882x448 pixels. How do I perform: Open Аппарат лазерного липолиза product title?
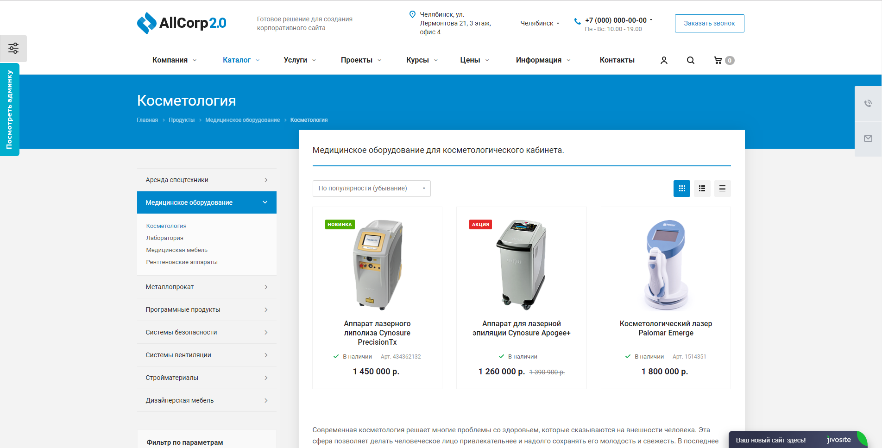[x=377, y=333]
